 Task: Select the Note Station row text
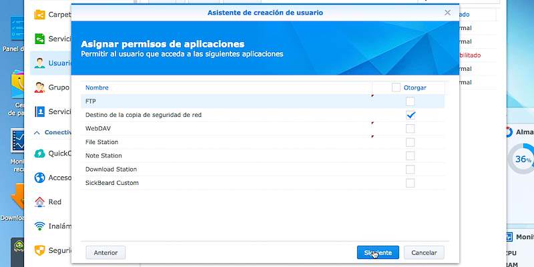103,156
